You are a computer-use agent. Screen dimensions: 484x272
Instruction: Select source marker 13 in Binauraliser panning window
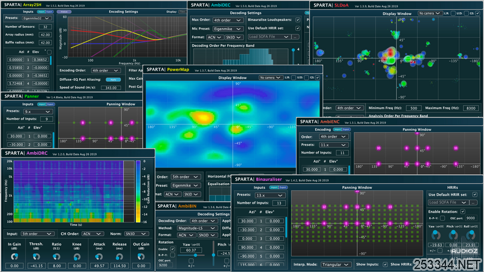[x=390, y=207]
